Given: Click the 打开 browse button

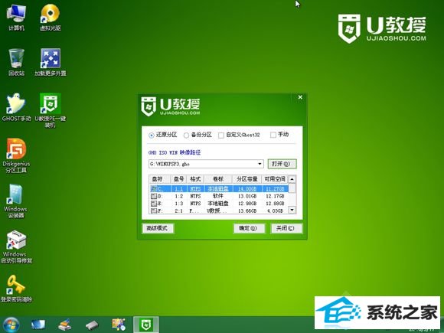Looking at the screenshot, I should click(282, 164).
